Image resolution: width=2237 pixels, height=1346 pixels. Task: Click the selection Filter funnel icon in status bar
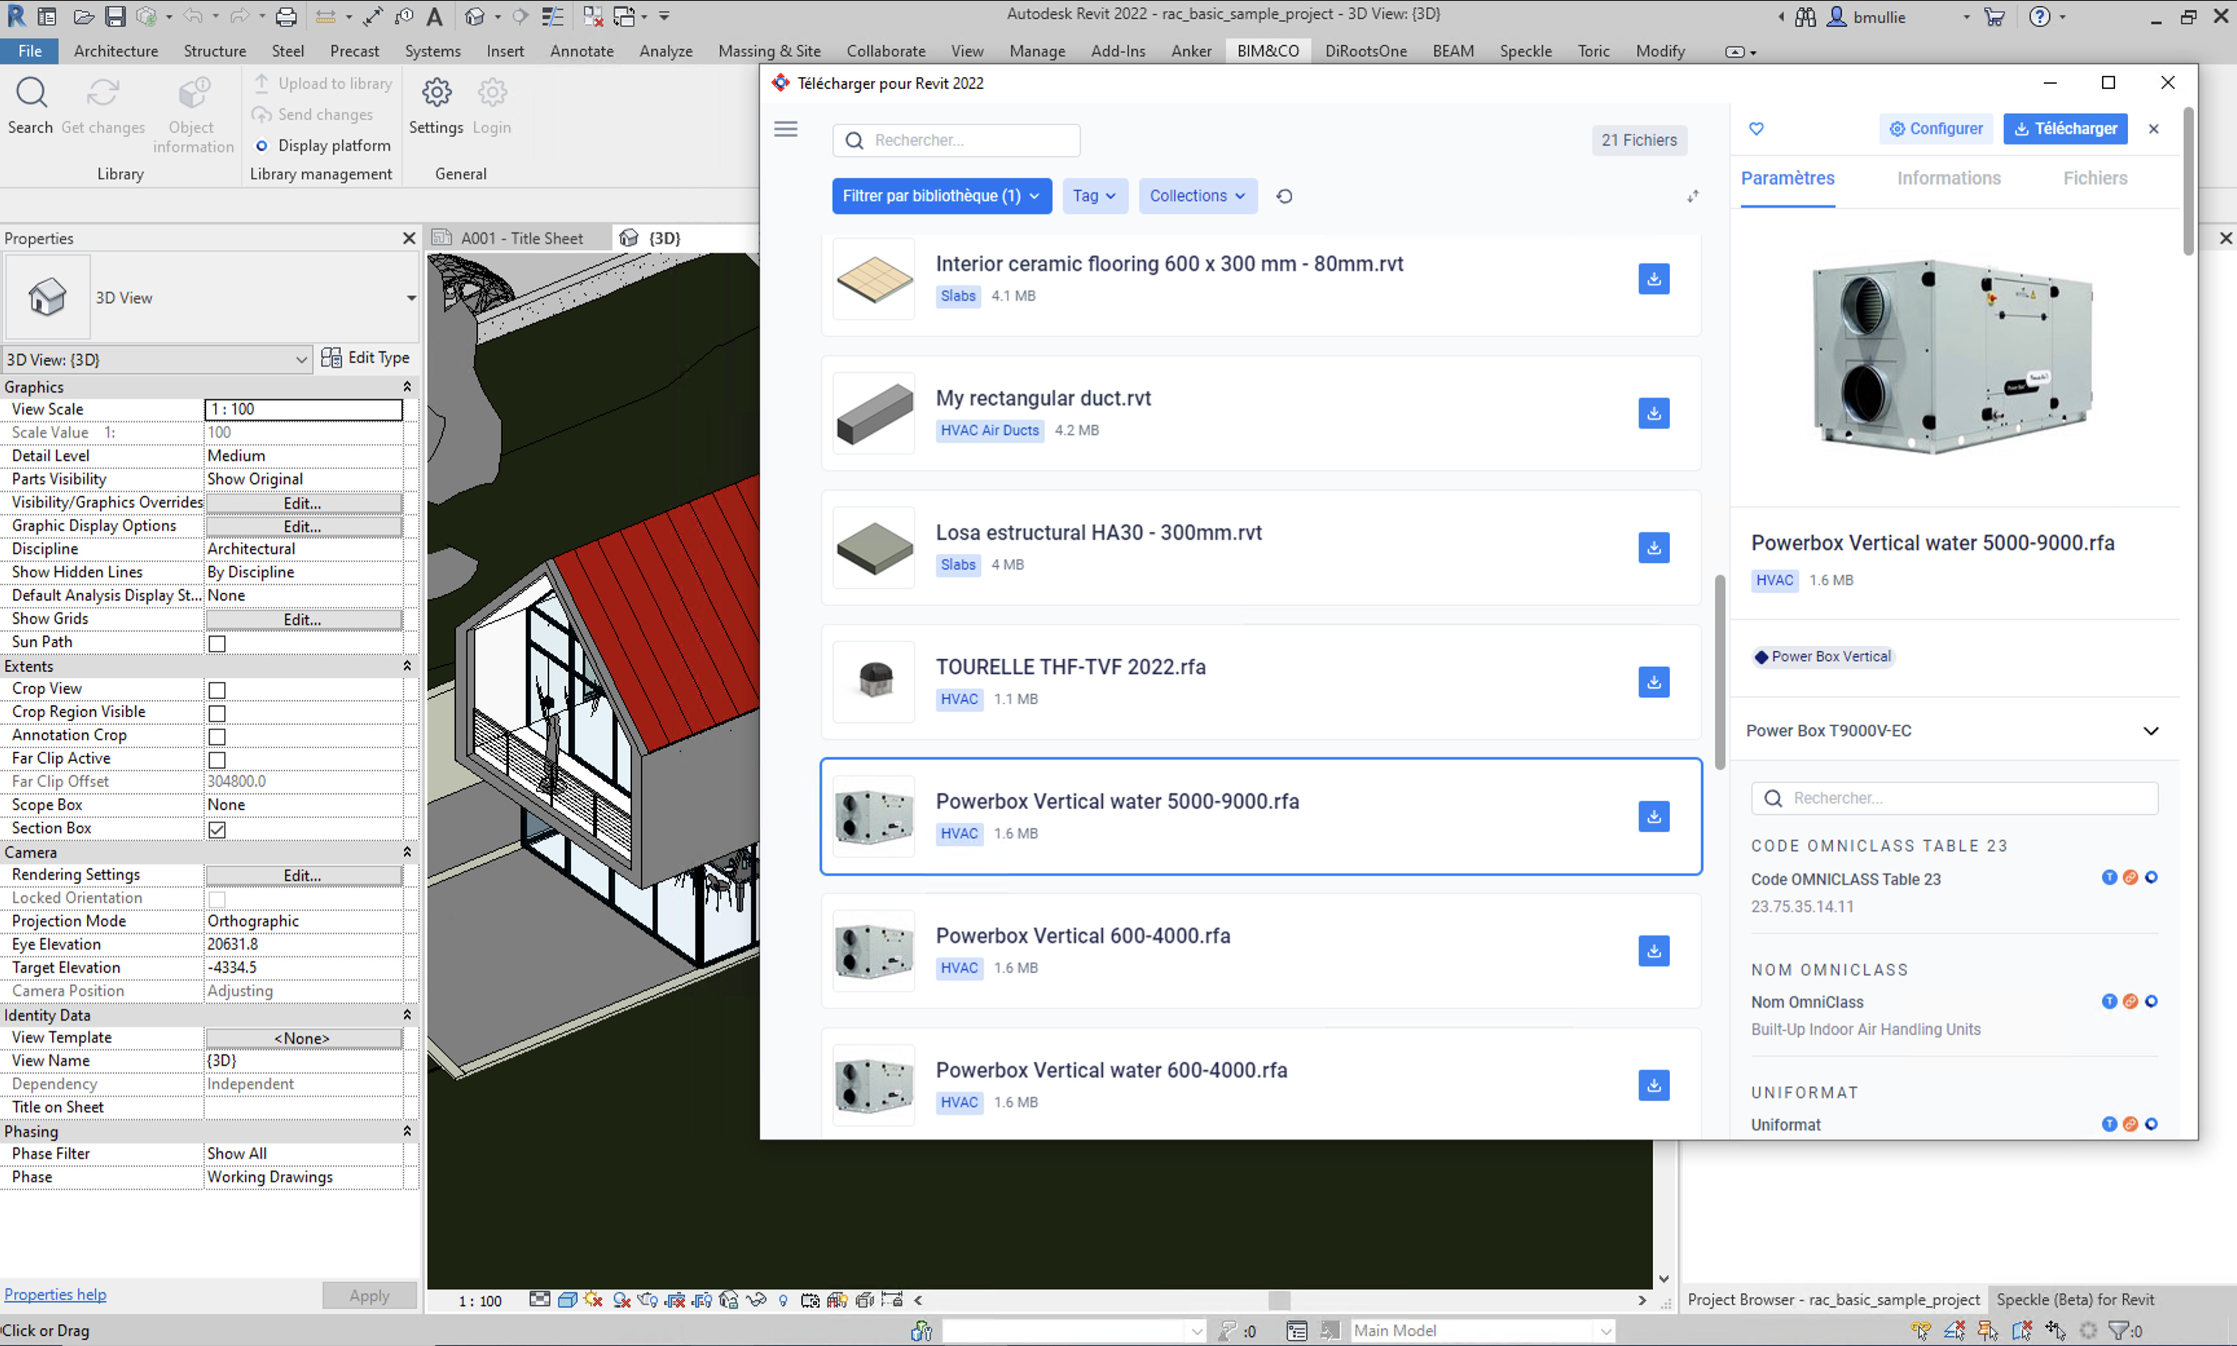point(2118,1330)
